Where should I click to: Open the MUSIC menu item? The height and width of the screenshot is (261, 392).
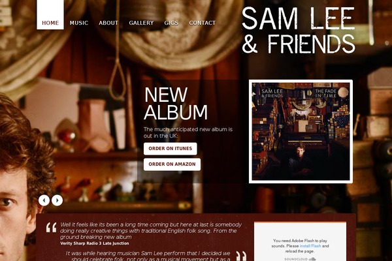[79, 23]
